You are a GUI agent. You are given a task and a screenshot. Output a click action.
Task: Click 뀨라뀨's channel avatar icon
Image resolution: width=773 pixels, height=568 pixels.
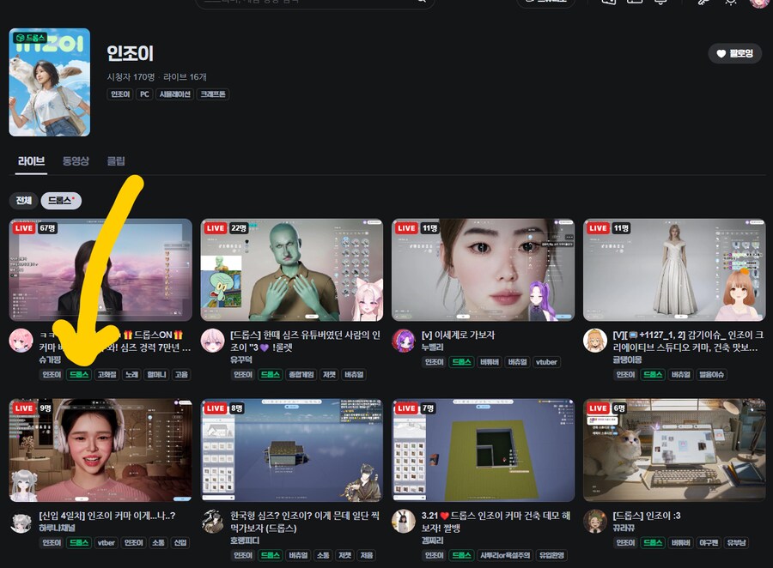click(x=595, y=522)
